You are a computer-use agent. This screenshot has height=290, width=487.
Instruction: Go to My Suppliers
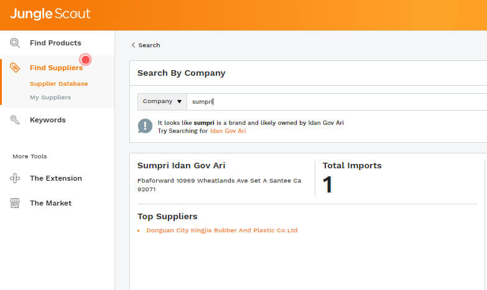[x=50, y=97]
